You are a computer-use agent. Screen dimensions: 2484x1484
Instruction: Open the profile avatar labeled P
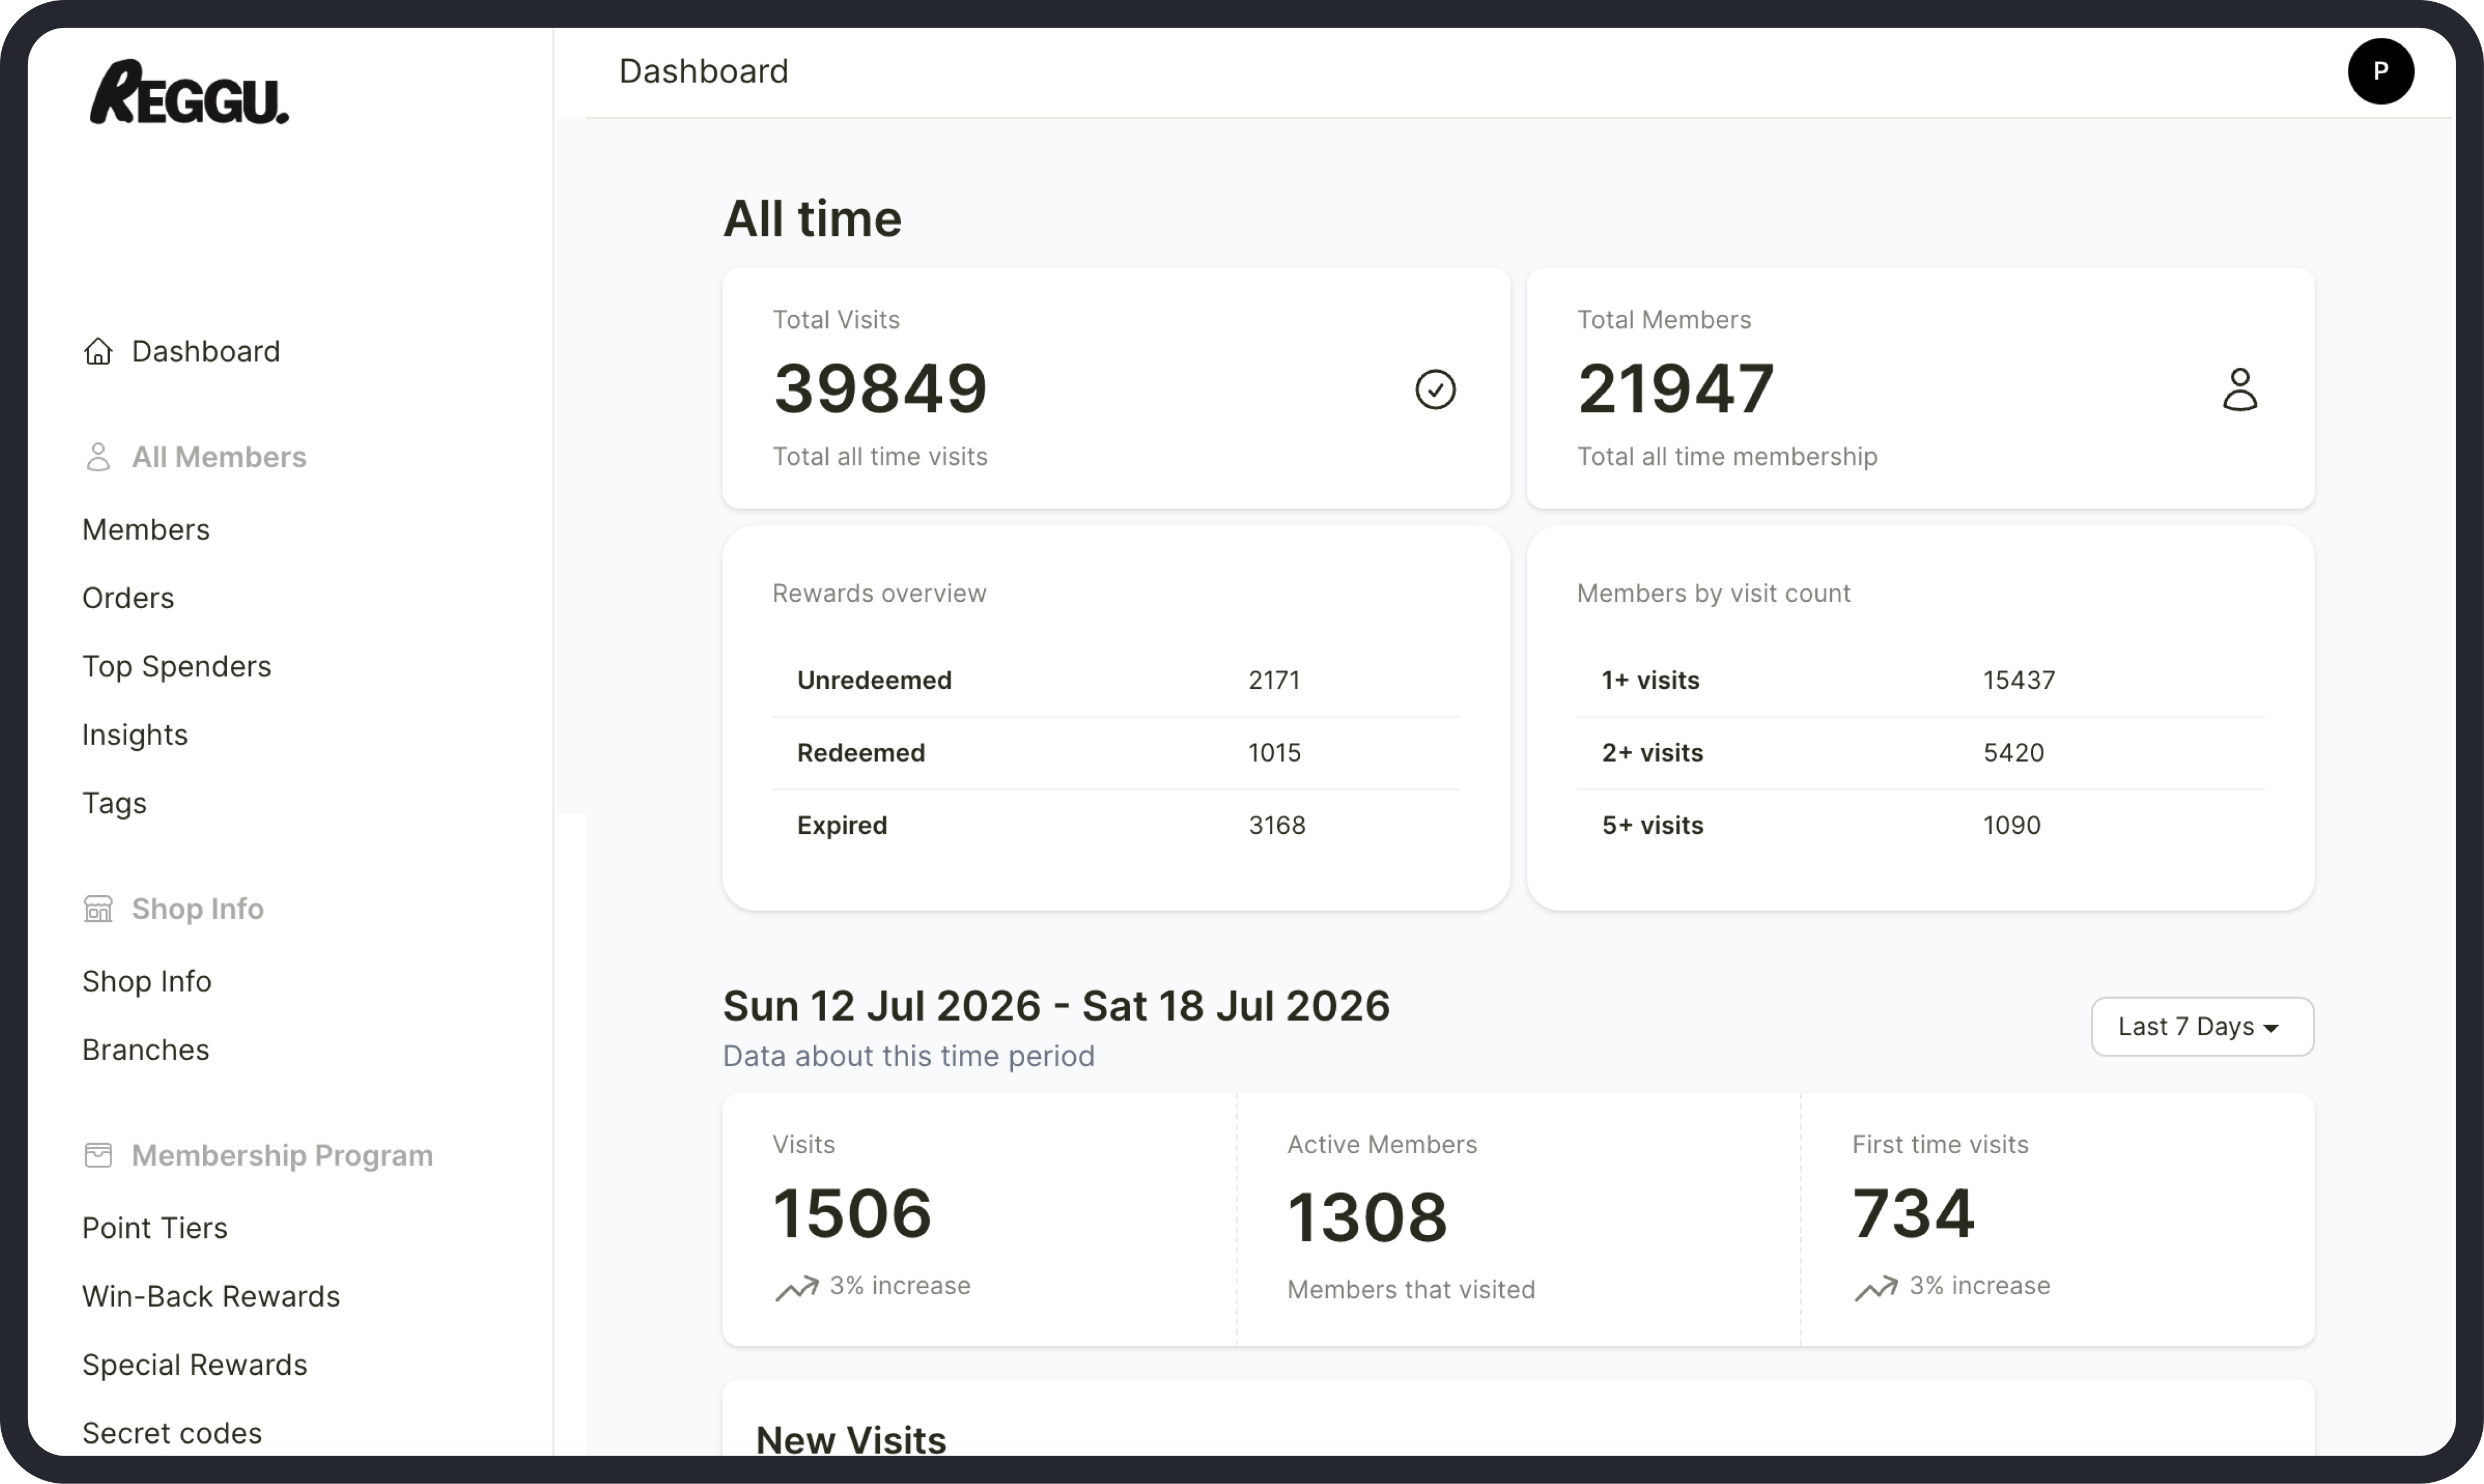(x=2380, y=71)
